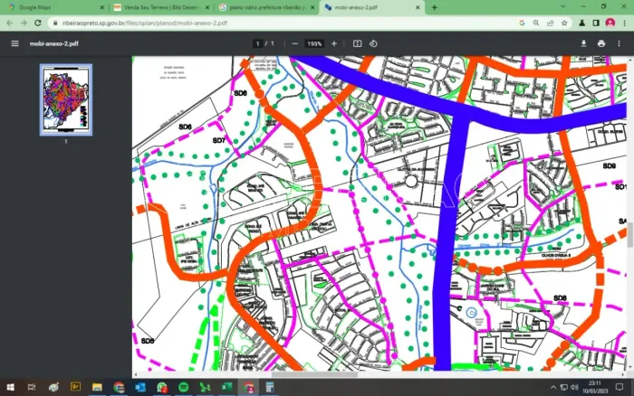The width and height of the screenshot is (634, 396).
Task: Click the page number input field
Action: (x=258, y=43)
